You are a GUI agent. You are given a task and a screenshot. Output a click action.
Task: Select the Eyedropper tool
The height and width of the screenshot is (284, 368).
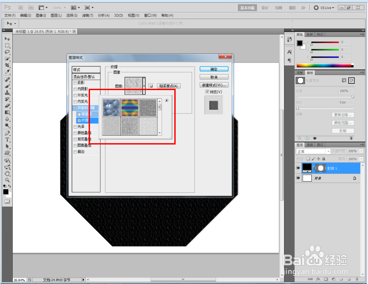[7, 72]
